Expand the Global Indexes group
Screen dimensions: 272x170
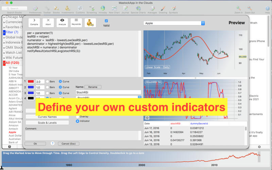pos(4,37)
